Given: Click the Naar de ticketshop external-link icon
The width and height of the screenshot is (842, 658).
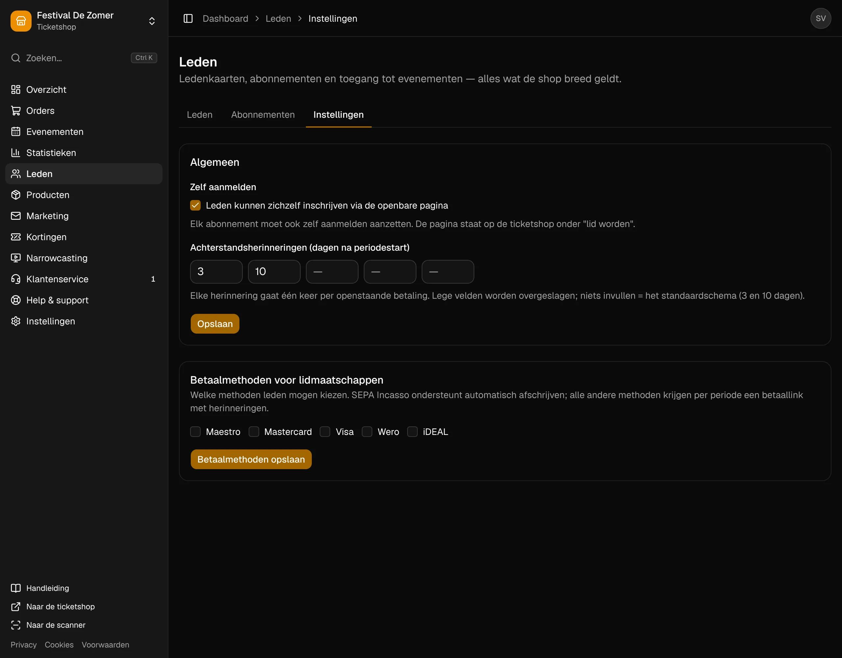Looking at the screenshot, I should point(16,607).
